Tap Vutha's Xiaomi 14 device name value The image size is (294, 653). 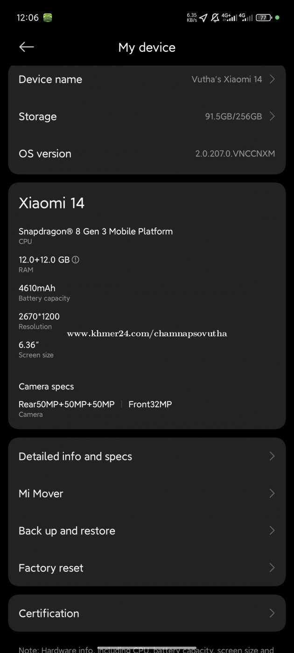coord(227,79)
